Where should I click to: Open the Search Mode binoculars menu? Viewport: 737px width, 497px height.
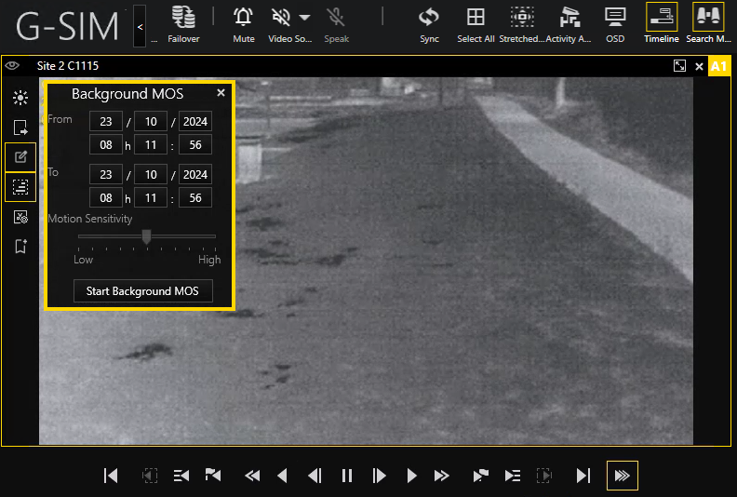[710, 18]
